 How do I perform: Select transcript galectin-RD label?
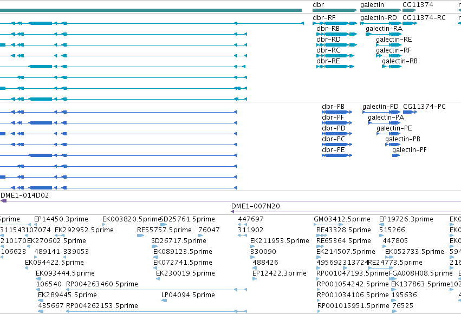378,18
